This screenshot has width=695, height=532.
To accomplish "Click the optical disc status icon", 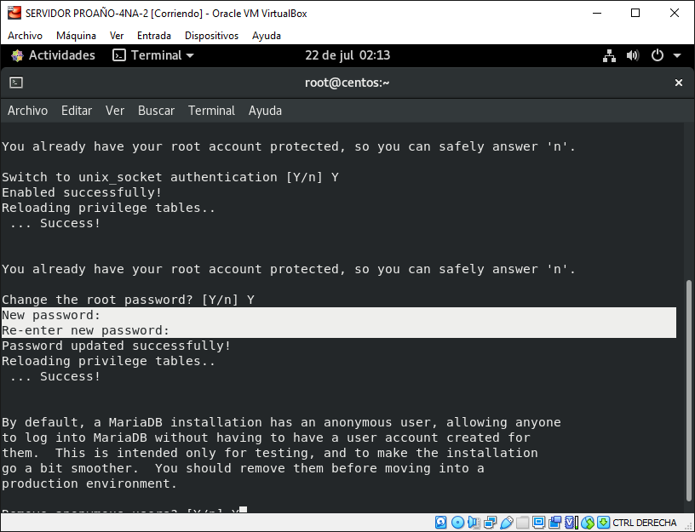I will pyautogui.click(x=458, y=523).
